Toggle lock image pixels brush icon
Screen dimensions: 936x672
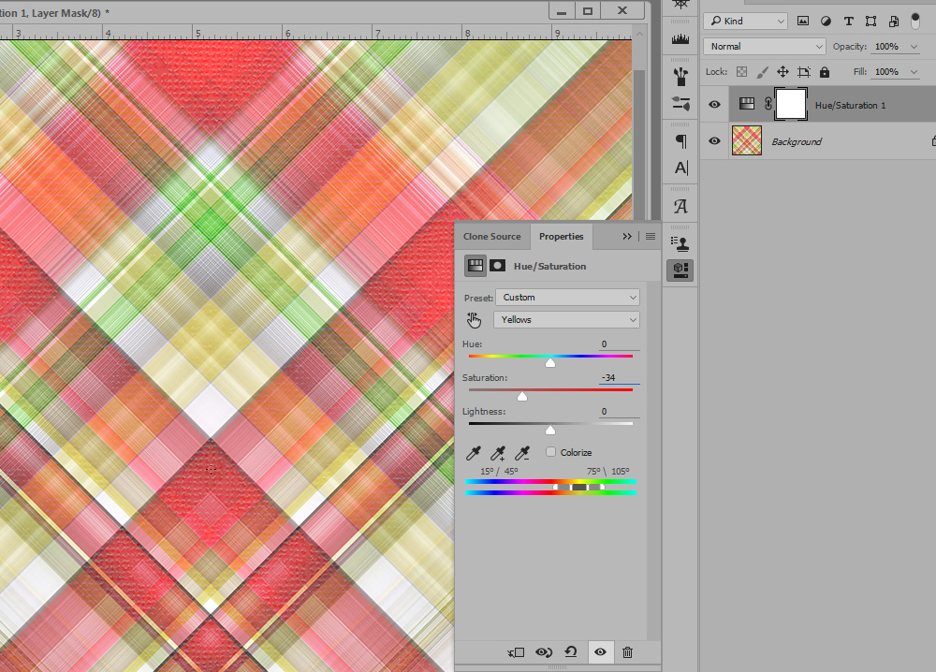pos(762,72)
